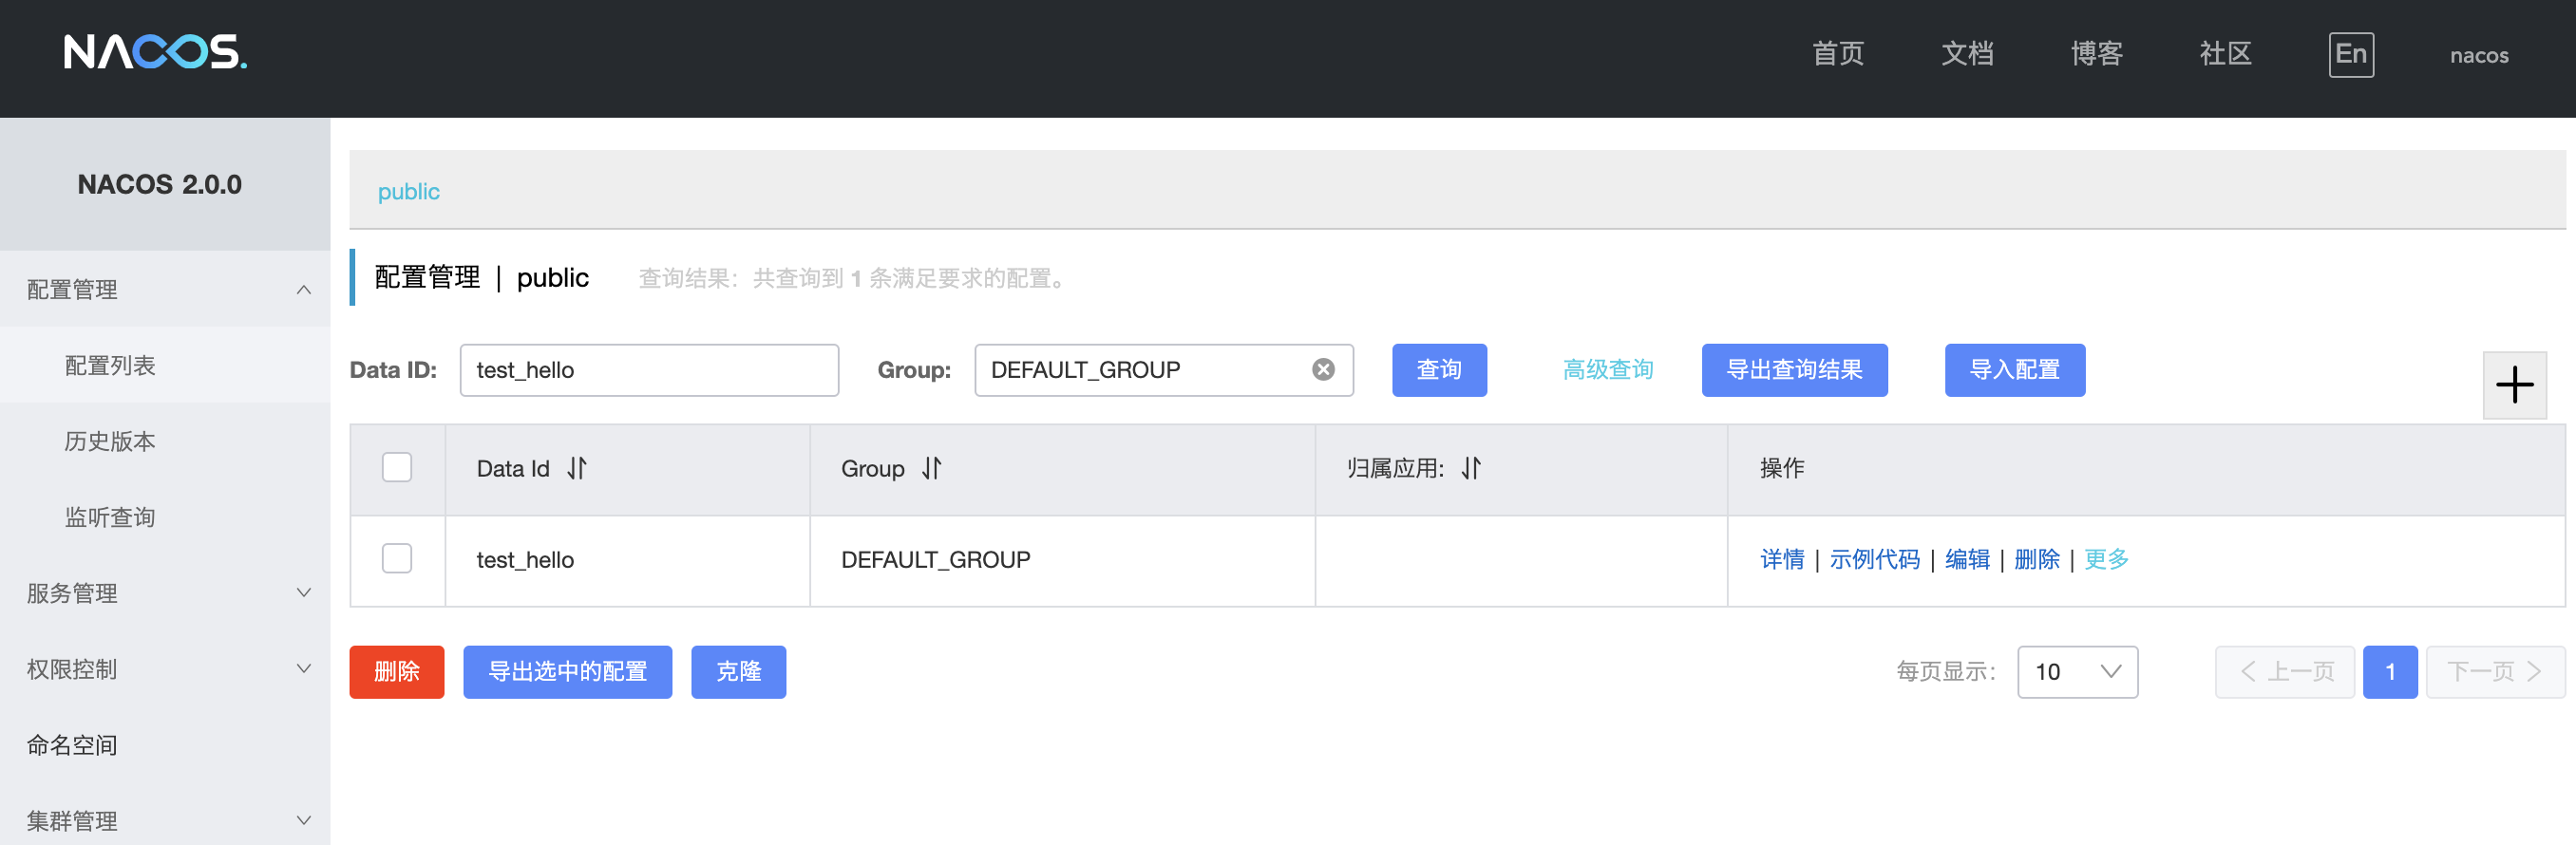Clear the Group field with the X icon

coord(1323,370)
